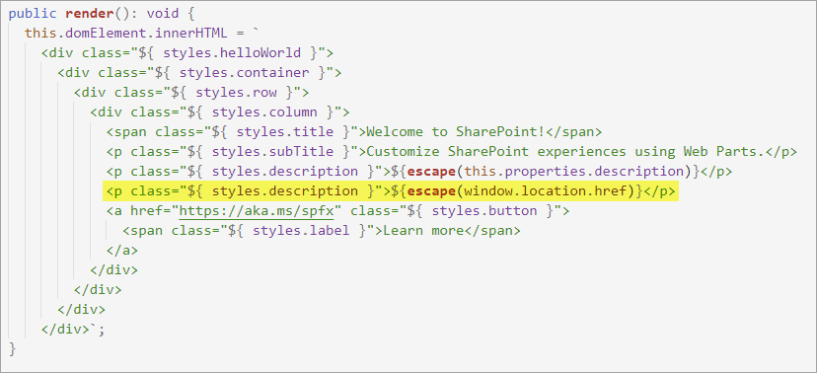This screenshot has width=817, height=373.
Task: Click the final closing brace of render
Action: point(13,349)
